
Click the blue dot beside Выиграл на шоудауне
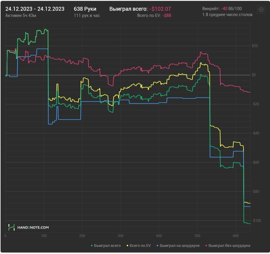(157, 245)
